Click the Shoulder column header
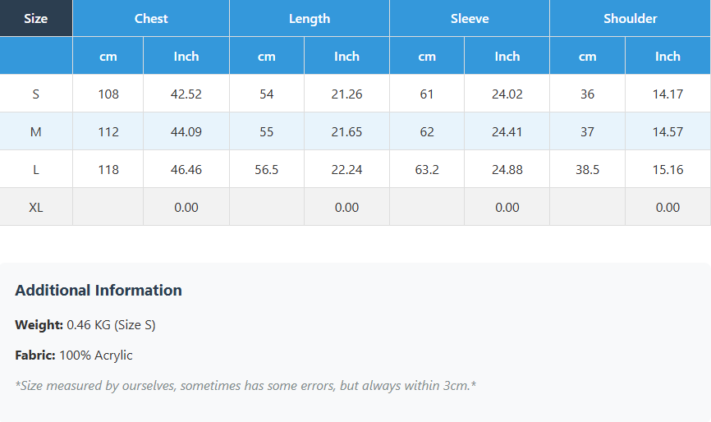Viewport: 711px width, 422px height. click(630, 18)
